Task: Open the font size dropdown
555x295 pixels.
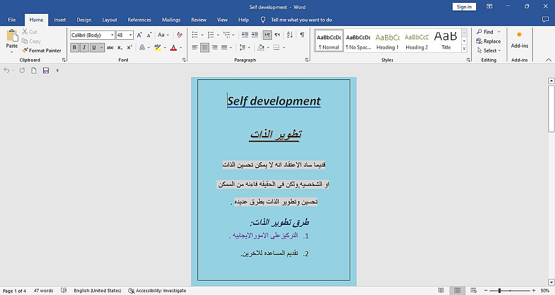Action: (x=130, y=35)
